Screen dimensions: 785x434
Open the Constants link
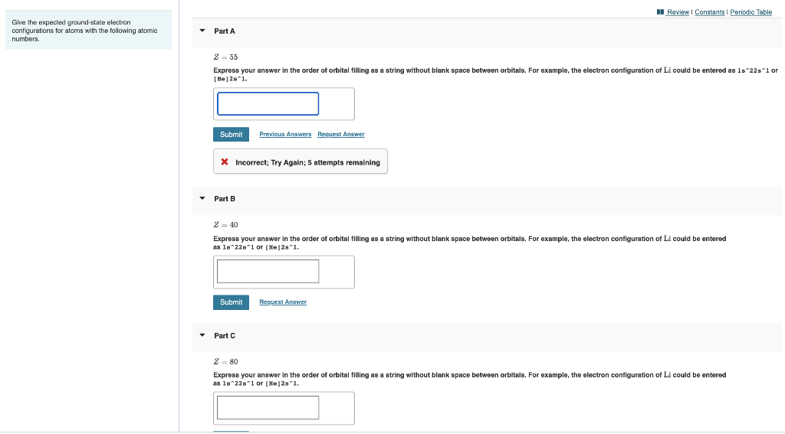click(709, 12)
